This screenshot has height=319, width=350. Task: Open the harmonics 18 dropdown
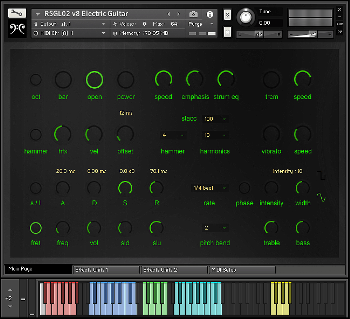pos(215,135)
